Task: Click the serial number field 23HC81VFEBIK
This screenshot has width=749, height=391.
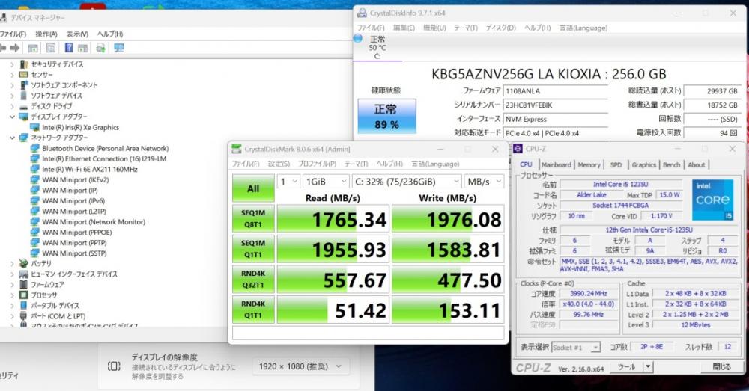Action: coord(555,105)
